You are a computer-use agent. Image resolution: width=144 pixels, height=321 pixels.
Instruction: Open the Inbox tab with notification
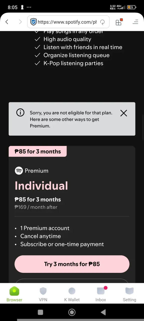101,294
